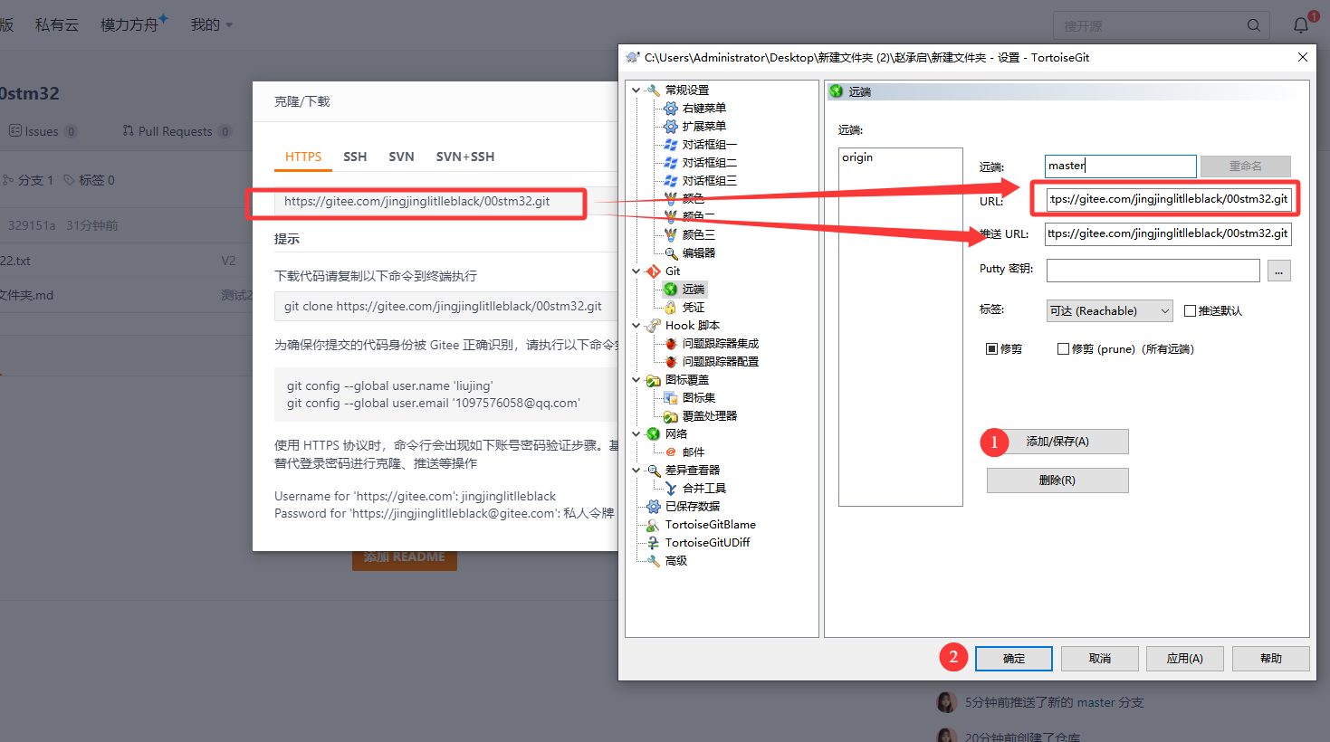Click the 搜开源 search box on Gitee
The width and height of the screenshot is (1330, 742).
(x=1162, y=25)
